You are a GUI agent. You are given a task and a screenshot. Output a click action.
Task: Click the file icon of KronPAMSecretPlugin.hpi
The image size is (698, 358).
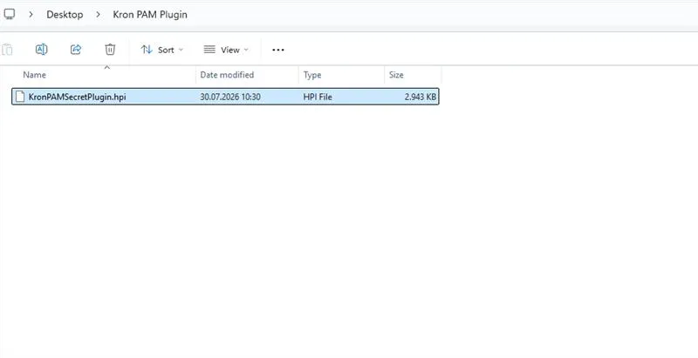(x=19, y=97)
